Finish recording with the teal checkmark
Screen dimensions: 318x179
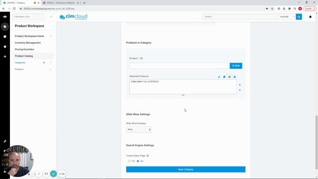coord(54,174)
